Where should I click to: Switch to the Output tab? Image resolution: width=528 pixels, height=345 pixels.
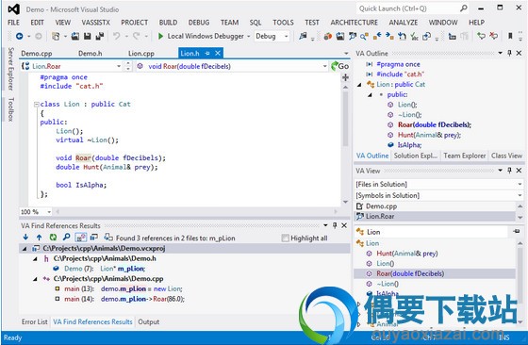click(149, 321)
